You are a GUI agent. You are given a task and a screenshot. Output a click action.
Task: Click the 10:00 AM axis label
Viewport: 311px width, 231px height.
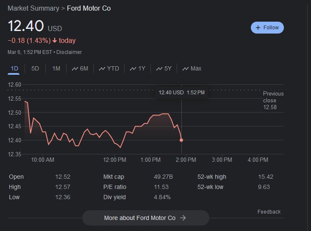click(43, 160)
